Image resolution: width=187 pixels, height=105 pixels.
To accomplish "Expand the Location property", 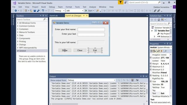I will pos(151,58).
